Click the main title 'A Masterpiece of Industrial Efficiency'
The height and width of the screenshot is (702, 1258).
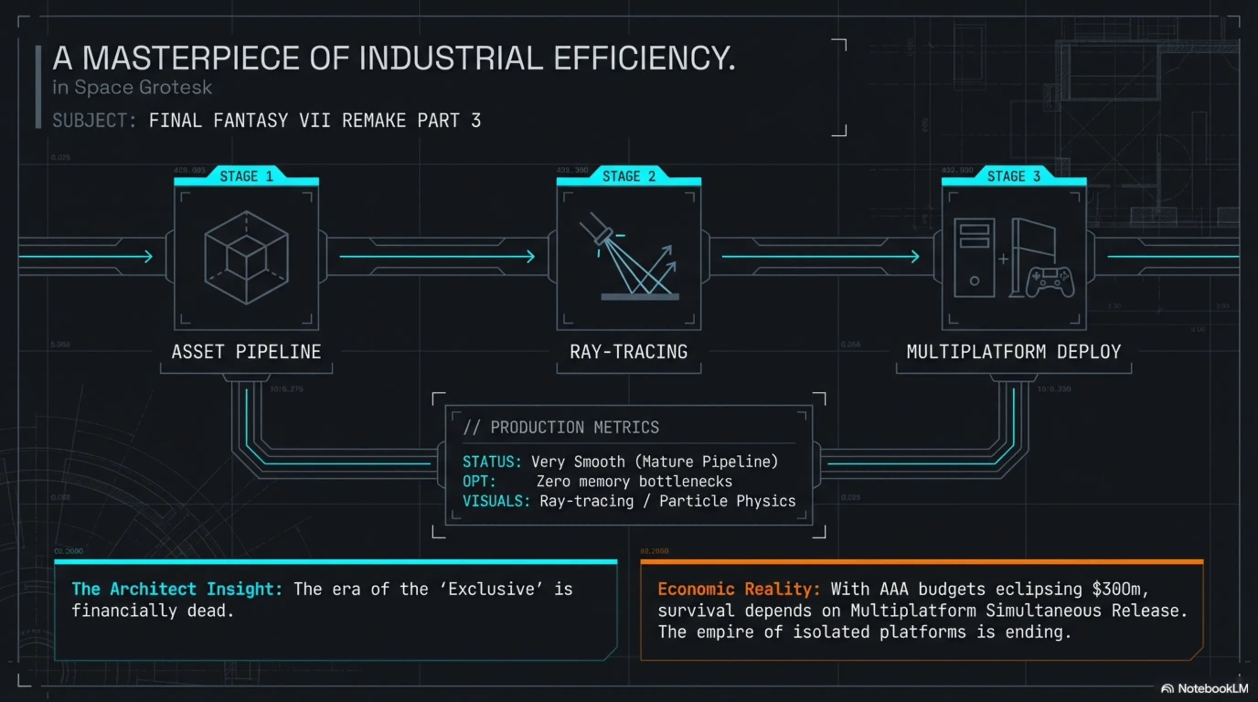click(394, 58)
